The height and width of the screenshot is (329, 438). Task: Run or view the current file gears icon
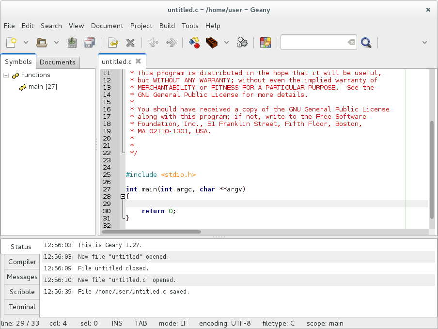(242, 43)
